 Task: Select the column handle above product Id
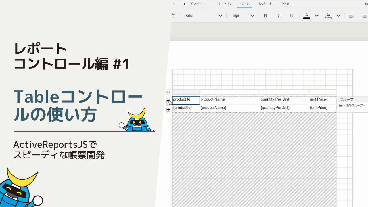click(186, 92)
